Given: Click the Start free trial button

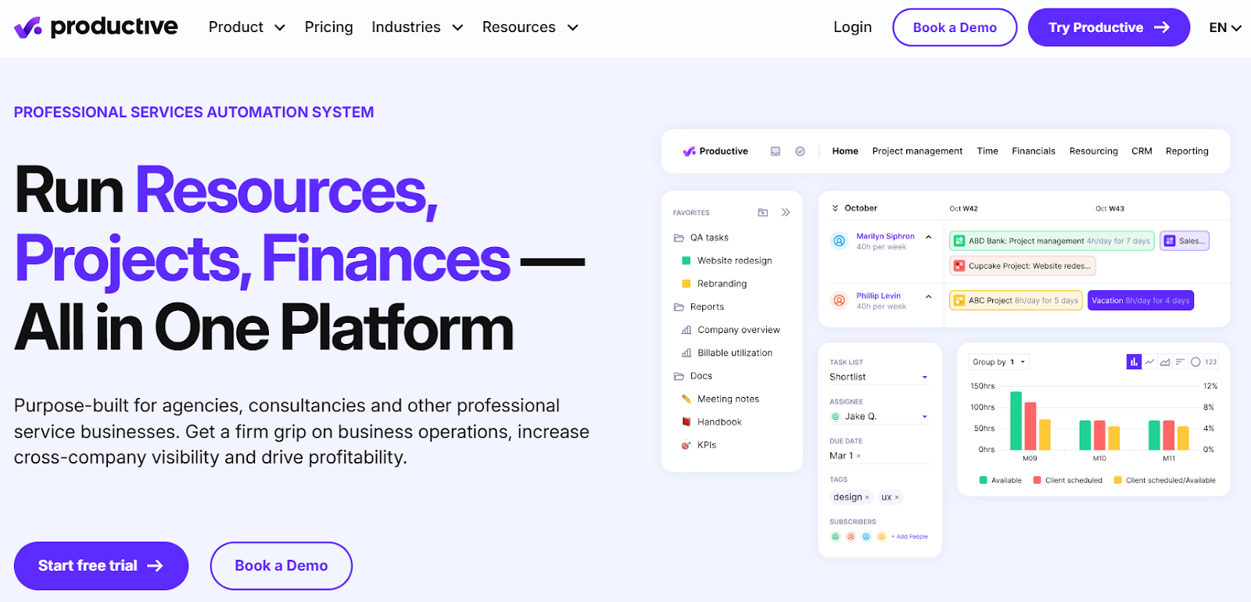Looking at the screenshot, I should click(x=101, y=565).
